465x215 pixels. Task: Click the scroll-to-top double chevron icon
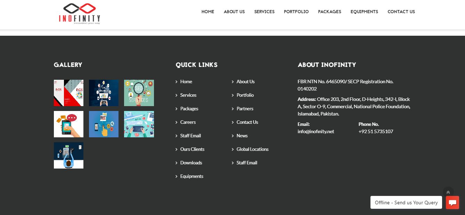coord(448,192)
